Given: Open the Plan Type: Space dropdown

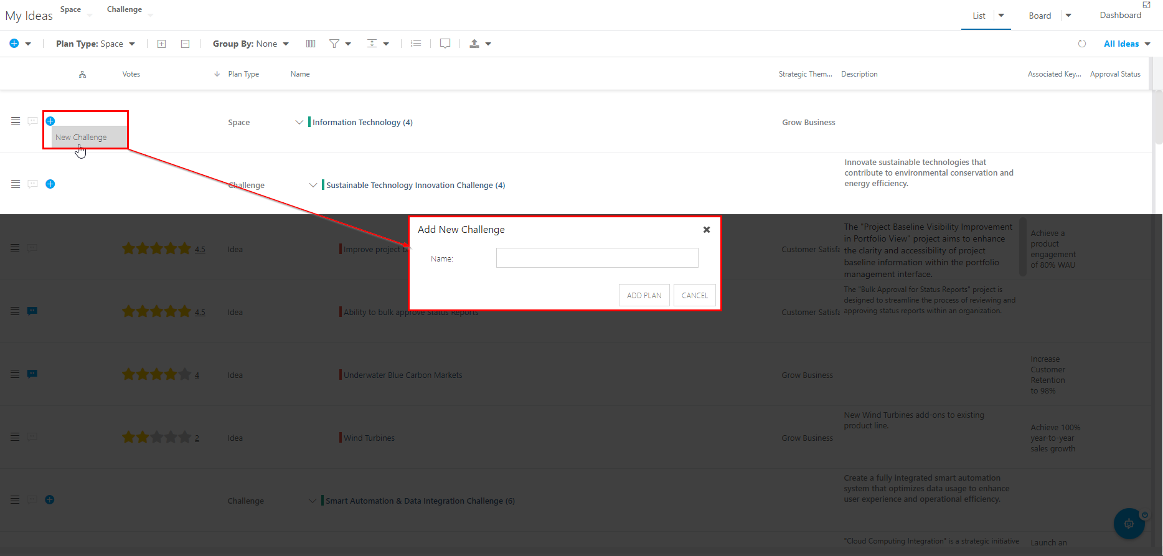Looking at the screenshot, I should pos(95,44).
